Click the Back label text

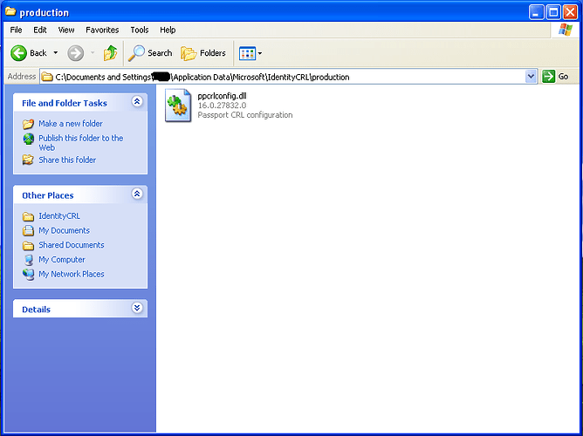[38, 53]
